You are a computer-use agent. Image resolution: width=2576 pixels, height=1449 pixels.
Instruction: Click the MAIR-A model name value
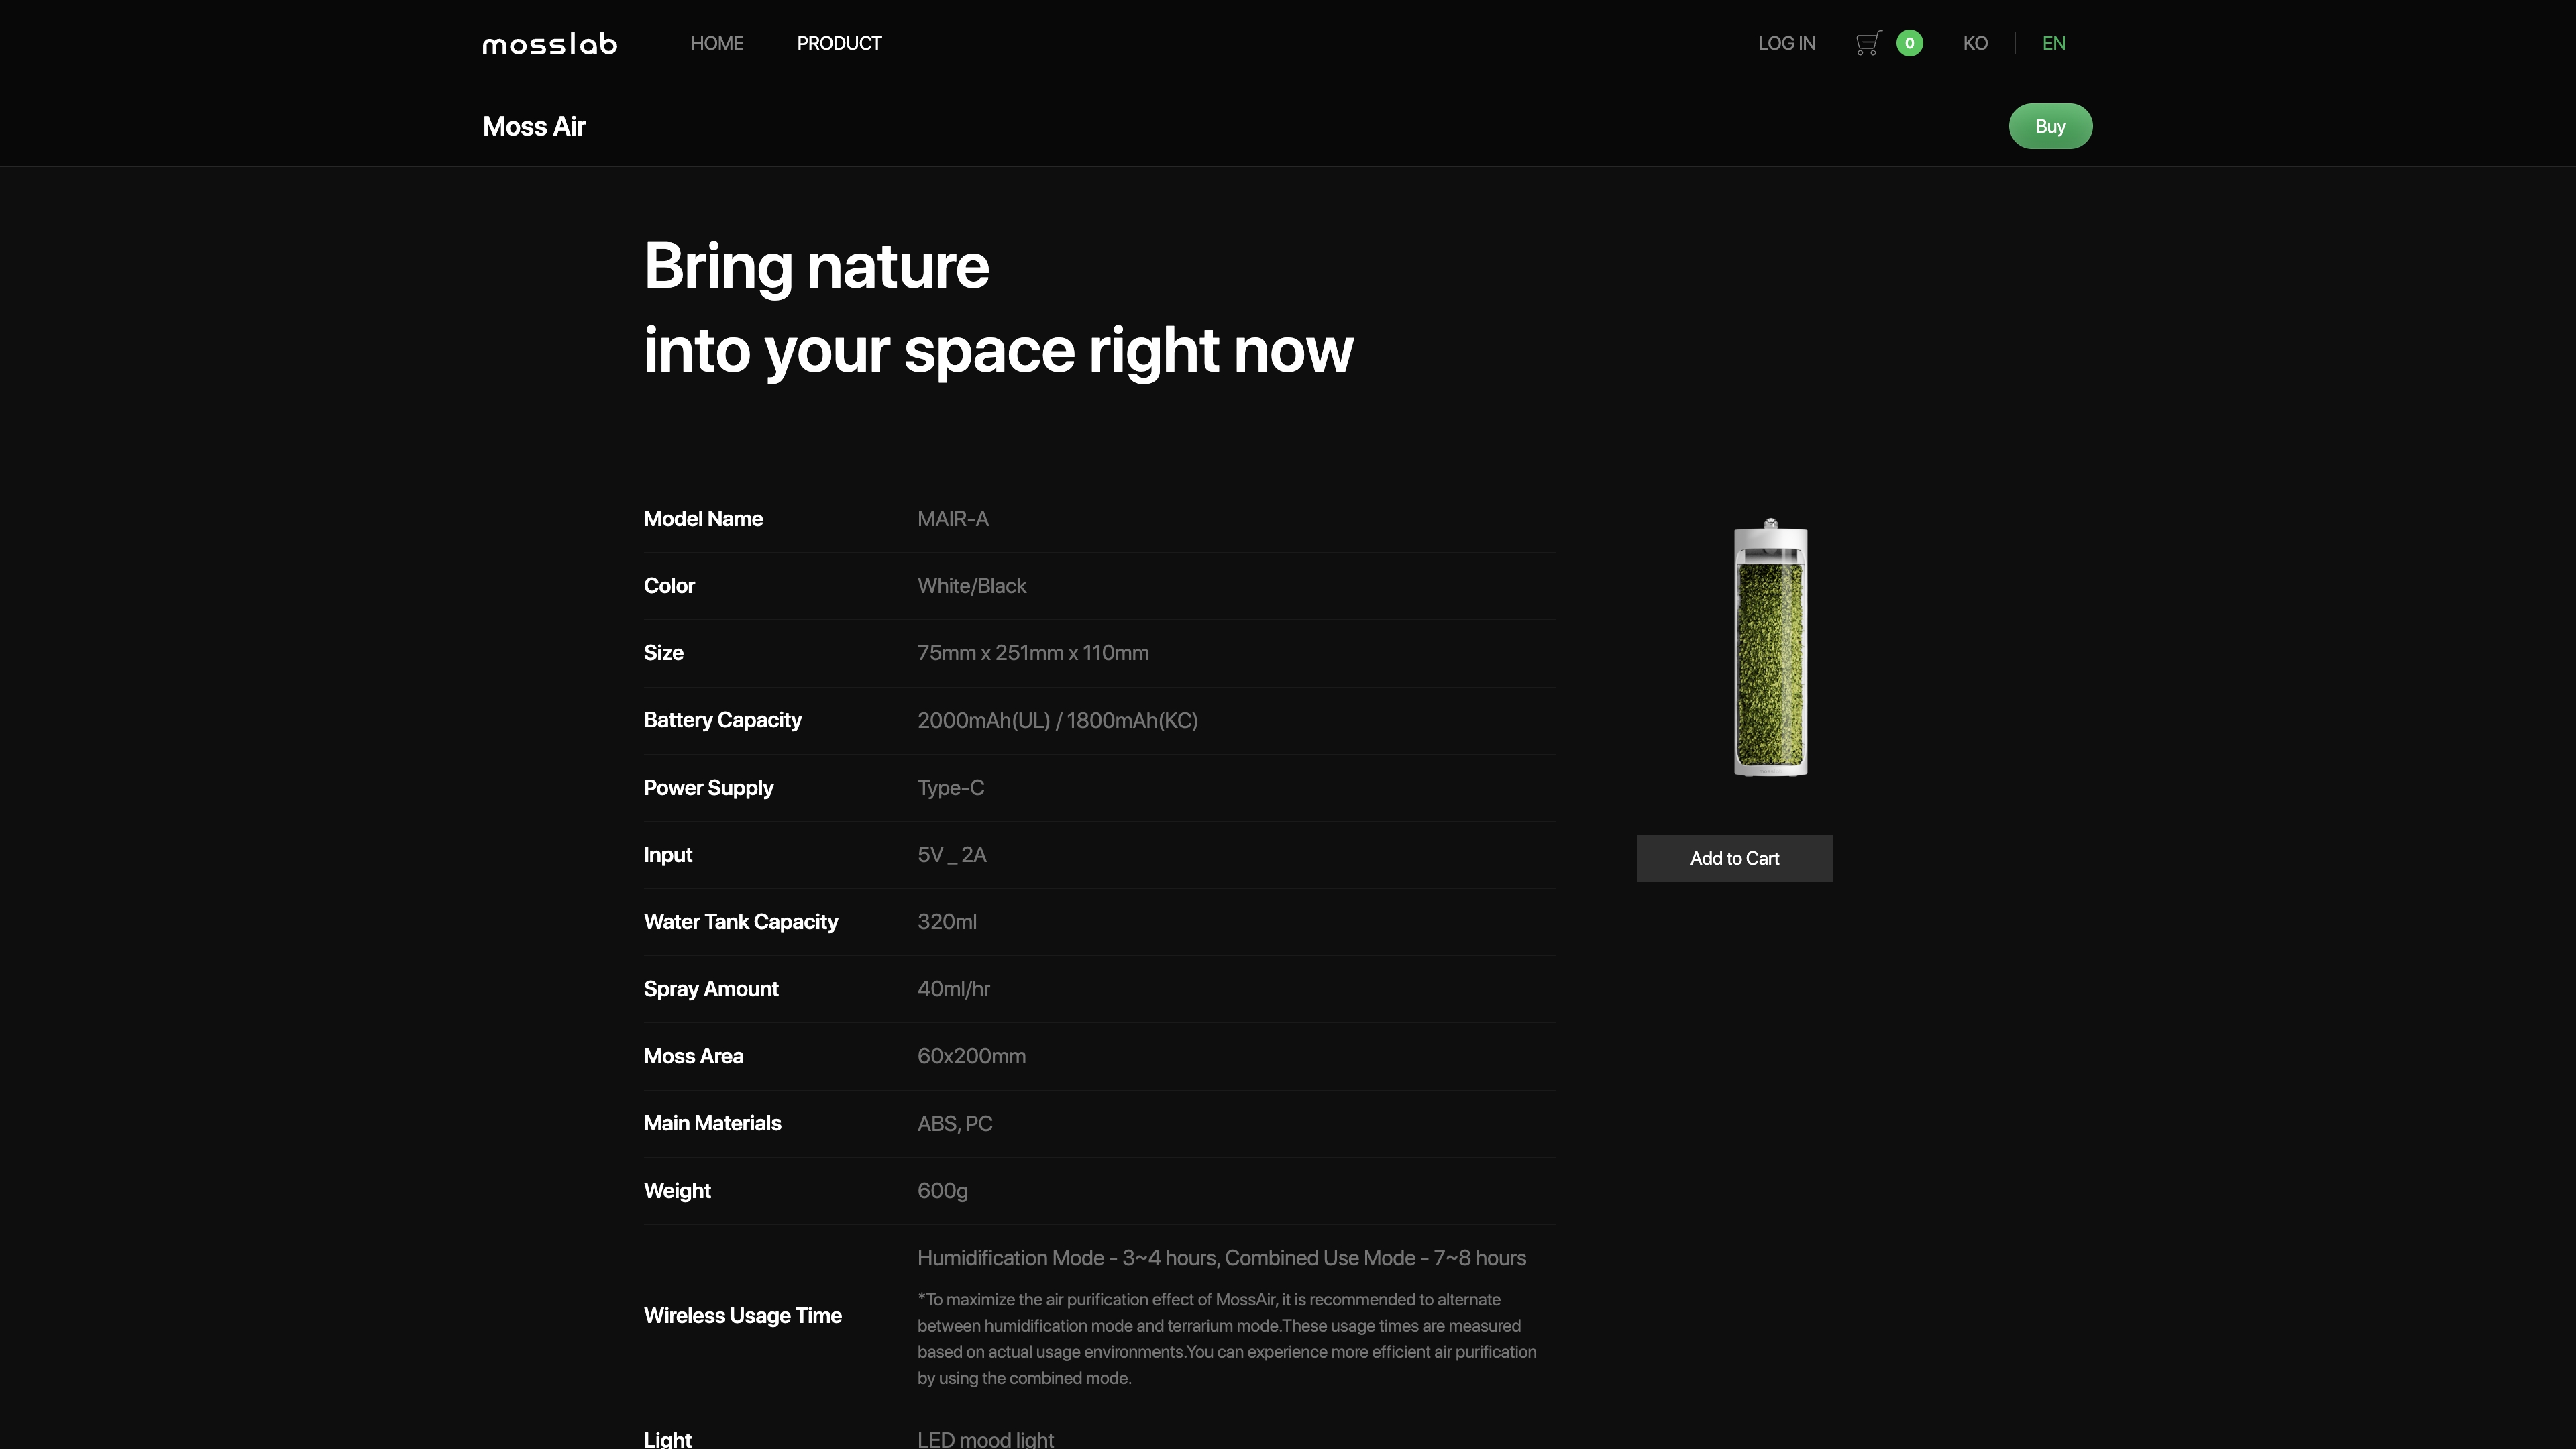(x=952, y=519)
